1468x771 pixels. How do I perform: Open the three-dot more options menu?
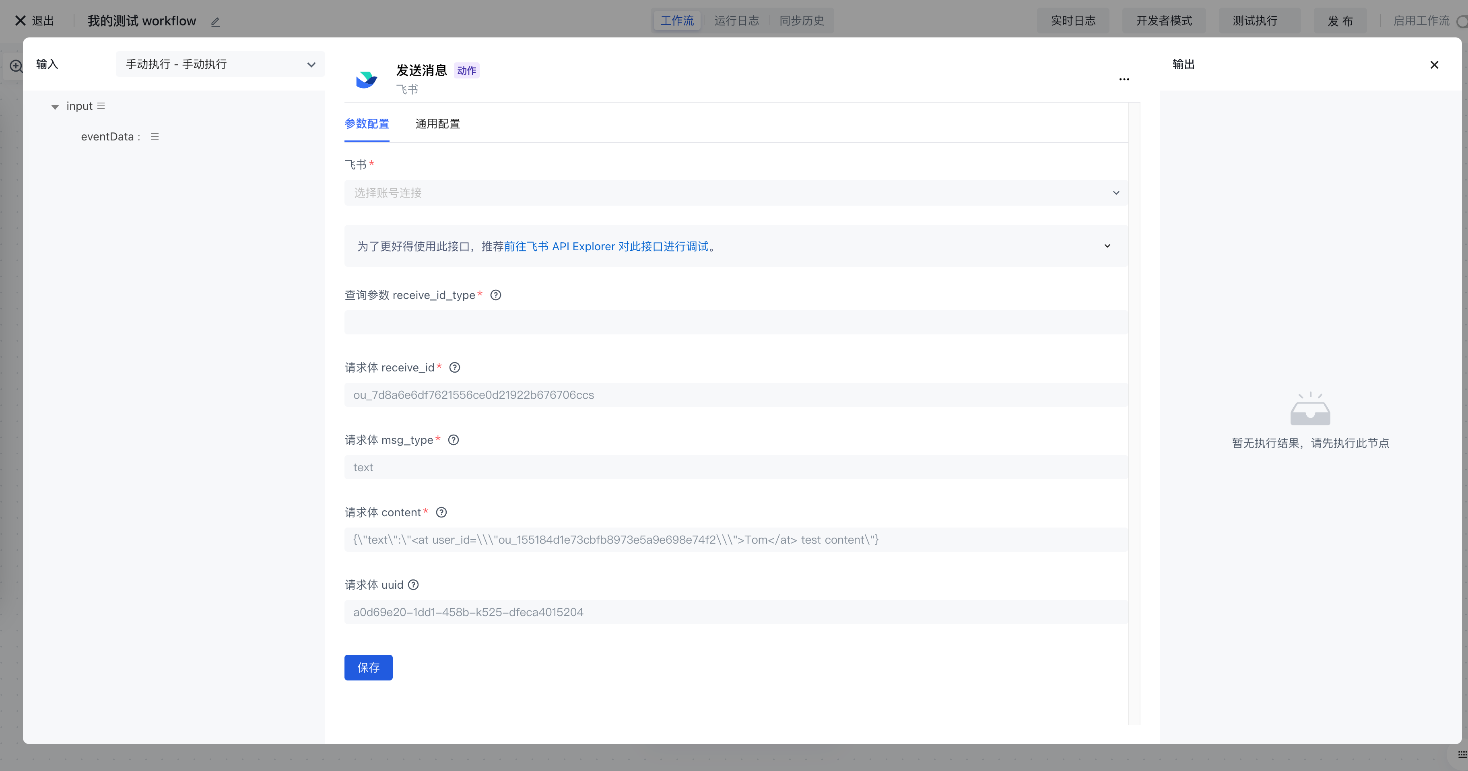coord(1124,79)
